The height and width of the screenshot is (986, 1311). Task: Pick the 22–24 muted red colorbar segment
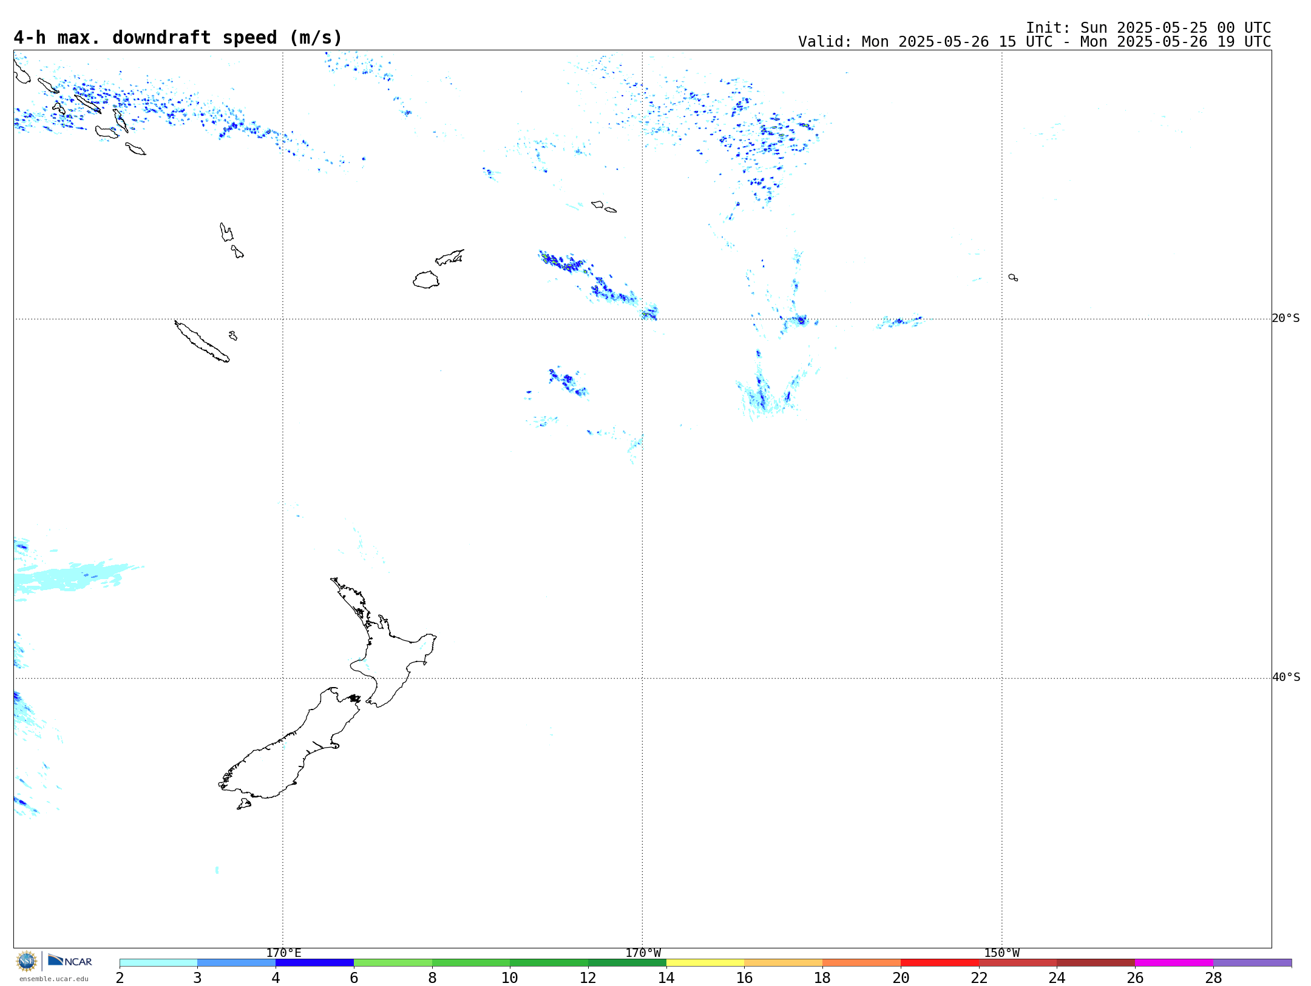(x=1018, y=963)
